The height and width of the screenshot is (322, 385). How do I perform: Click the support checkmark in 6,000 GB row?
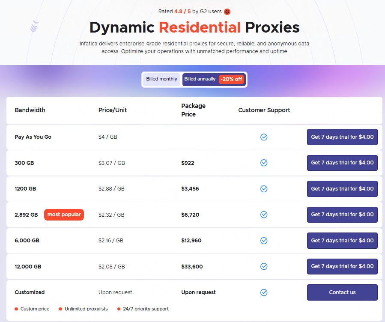[264, 241]
